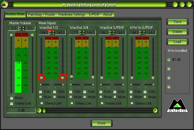Click Master Volume left value field

tap(13, 28)
